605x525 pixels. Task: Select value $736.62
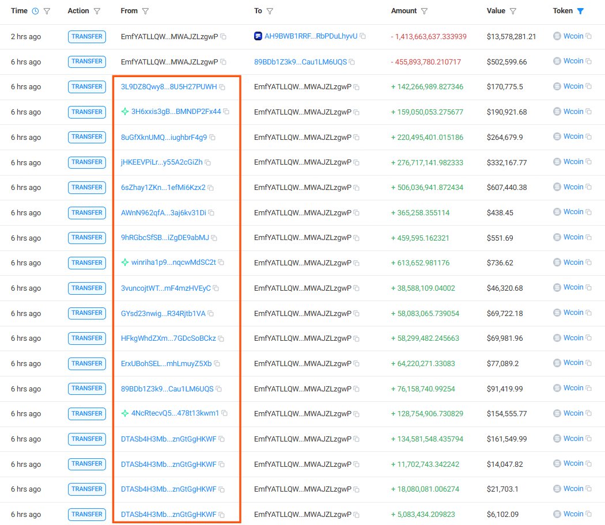(500, 263)
